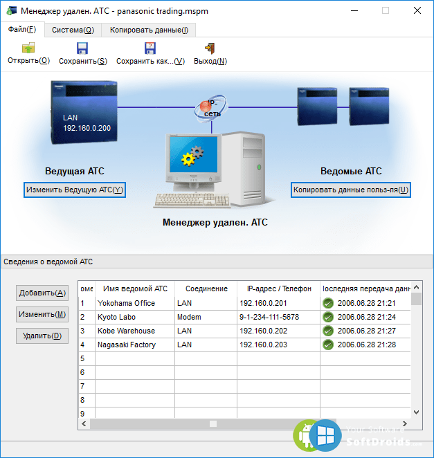434x458 pixels.
Task: Click the second slave PBX unit image
Action: click(x=369, y=107)
